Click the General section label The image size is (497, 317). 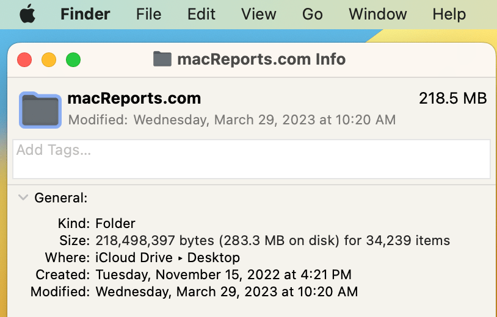coord(61,198)
